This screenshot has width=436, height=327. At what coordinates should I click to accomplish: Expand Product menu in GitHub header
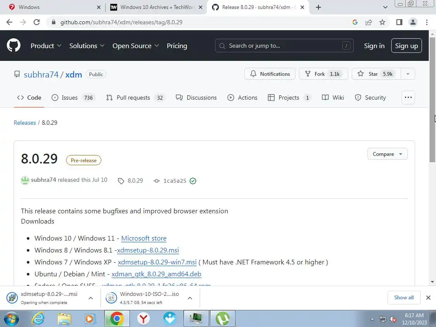(x=46, y=46)
